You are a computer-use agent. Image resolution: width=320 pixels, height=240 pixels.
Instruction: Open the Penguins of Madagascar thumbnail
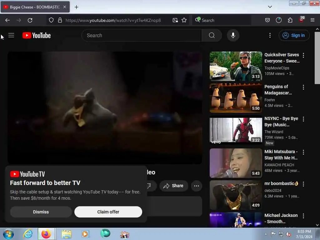(236, 98)
